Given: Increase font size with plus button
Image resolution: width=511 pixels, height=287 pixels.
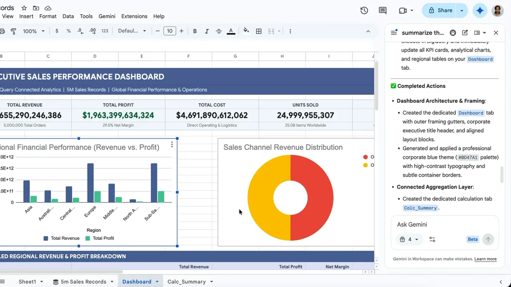Looking at the screenshot, I should 181,31.
